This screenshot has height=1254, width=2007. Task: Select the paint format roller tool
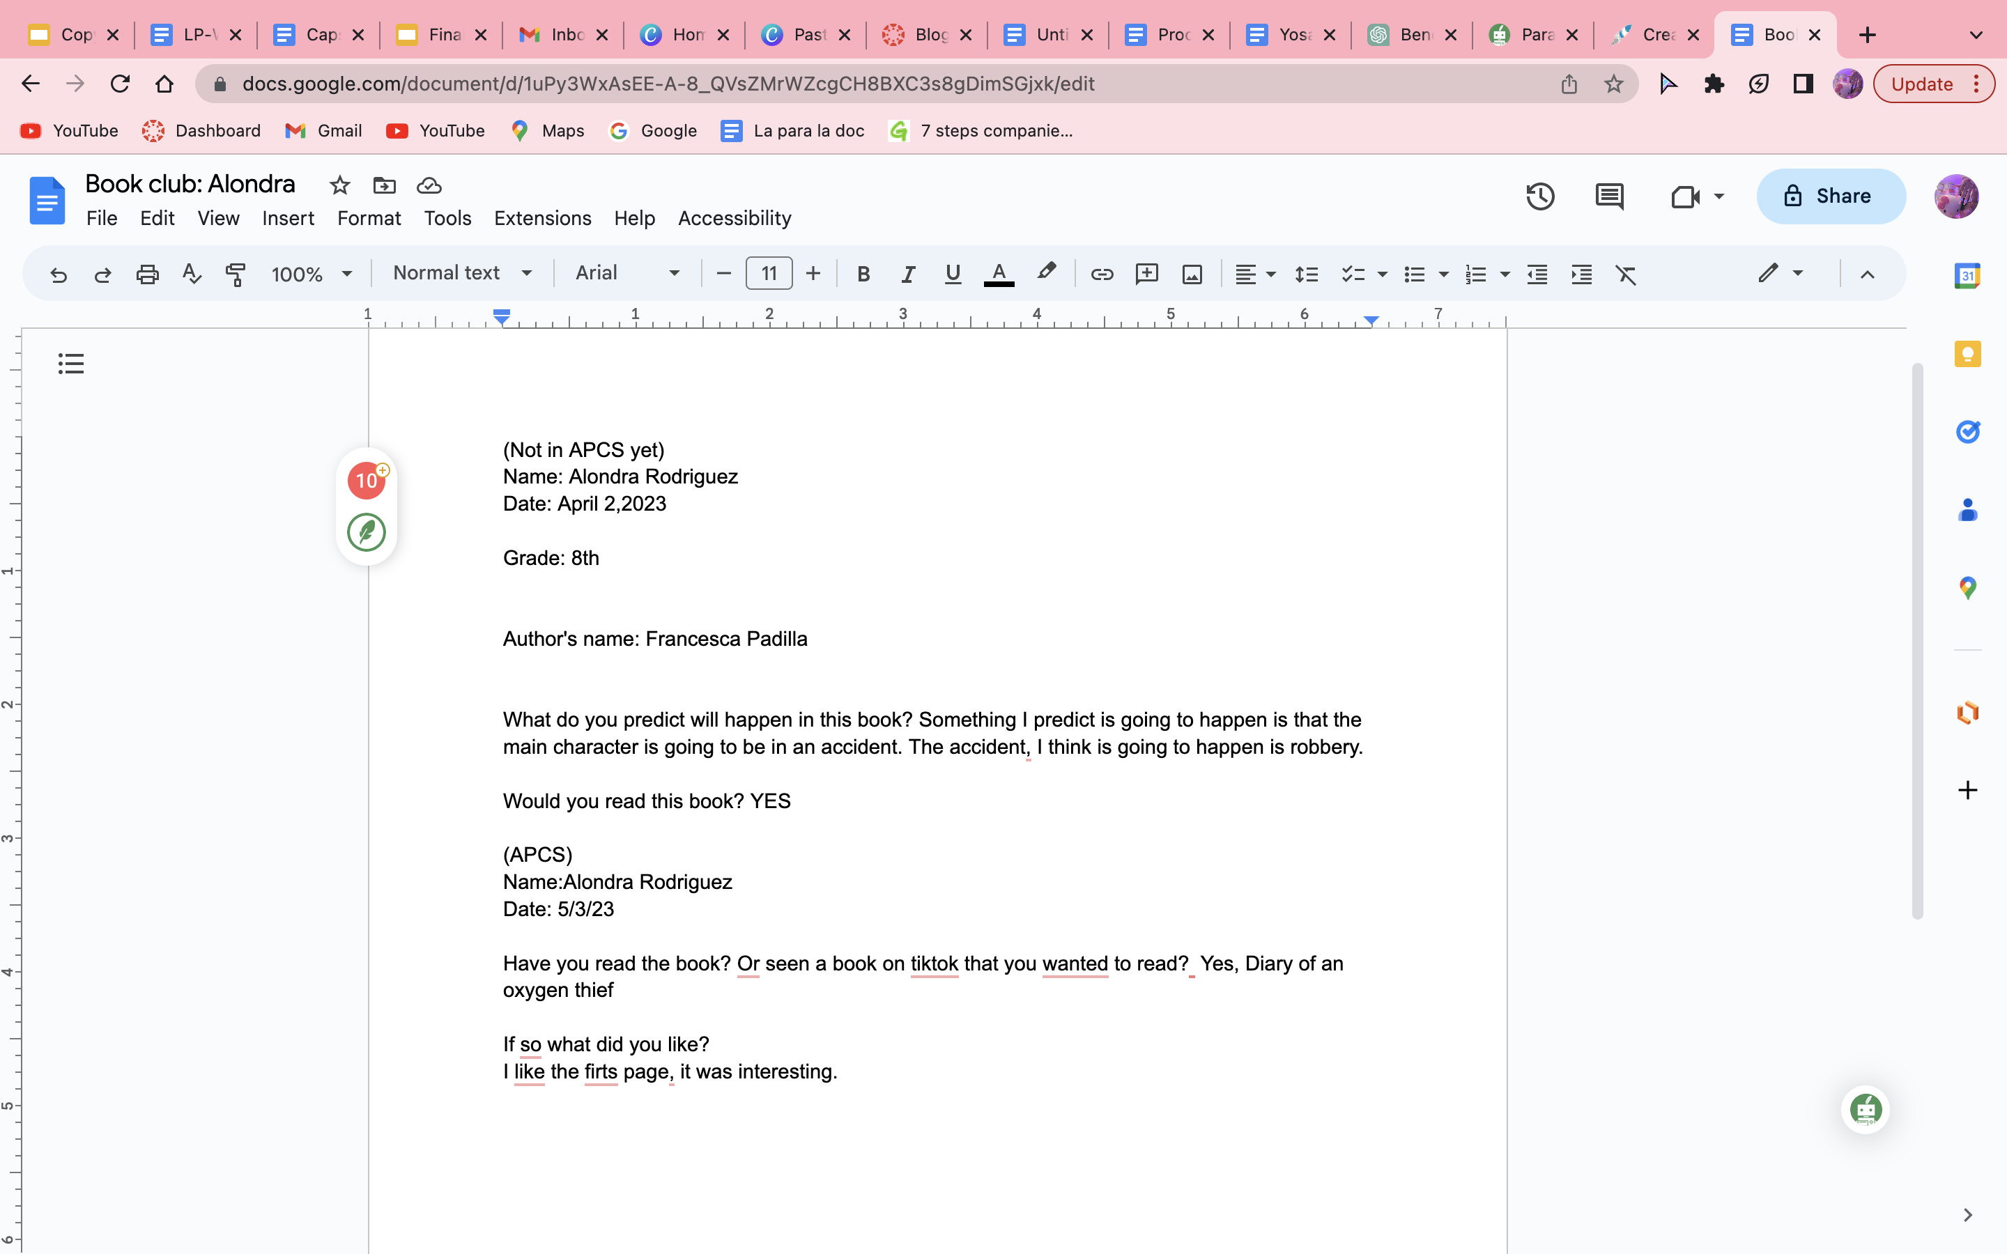tap(236, 274)
